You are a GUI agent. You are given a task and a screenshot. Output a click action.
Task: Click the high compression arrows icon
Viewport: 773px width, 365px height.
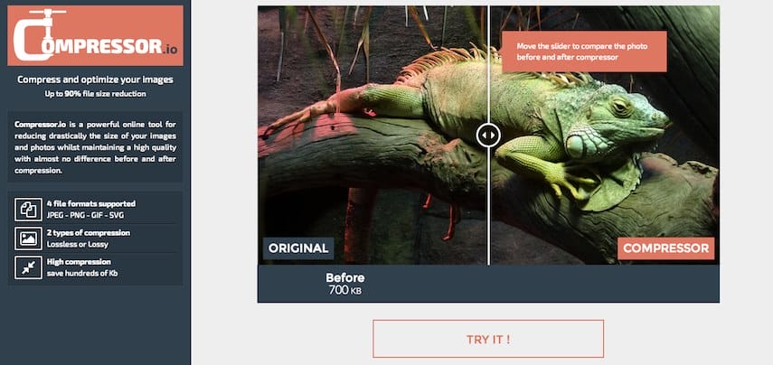[x=28, y=267]
